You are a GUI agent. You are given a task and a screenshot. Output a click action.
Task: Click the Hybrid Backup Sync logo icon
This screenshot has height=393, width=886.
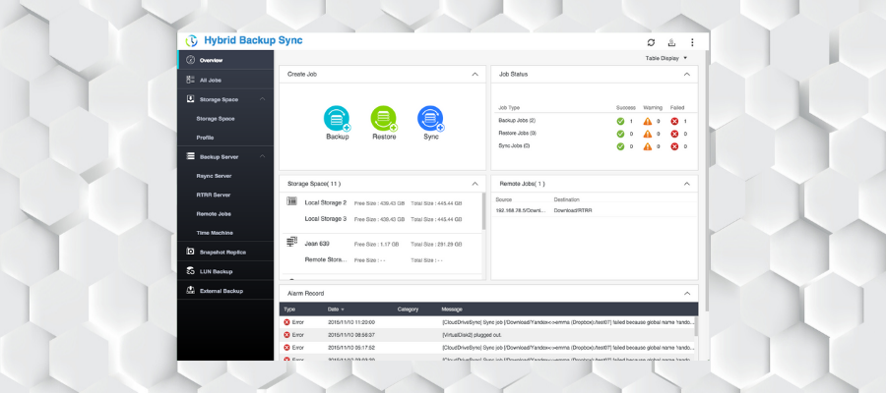point(192,40)
